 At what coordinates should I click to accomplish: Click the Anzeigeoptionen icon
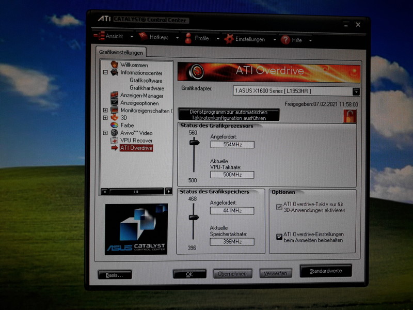[x=114, y=102]
